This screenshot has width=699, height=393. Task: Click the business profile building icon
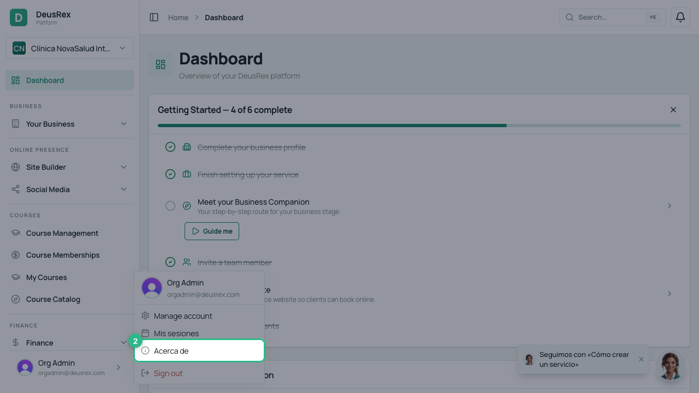(187, 147)
